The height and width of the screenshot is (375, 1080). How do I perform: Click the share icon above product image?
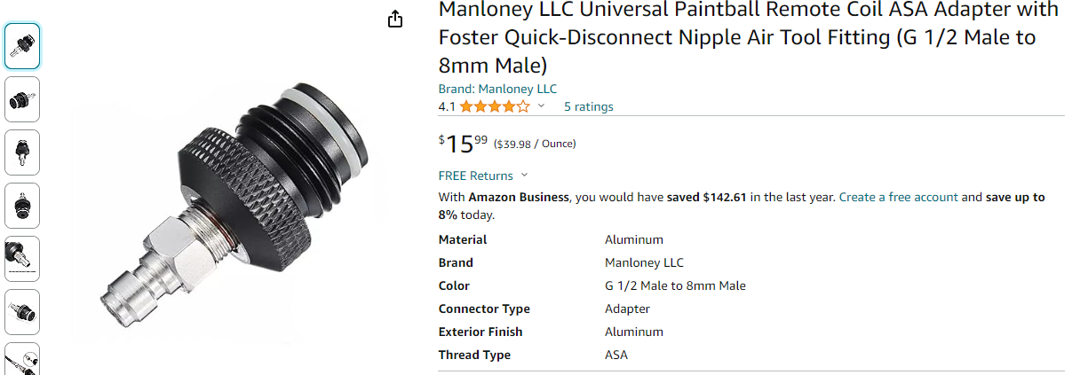396,20
